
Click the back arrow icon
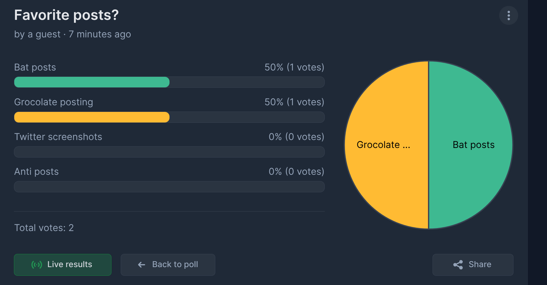142,264
